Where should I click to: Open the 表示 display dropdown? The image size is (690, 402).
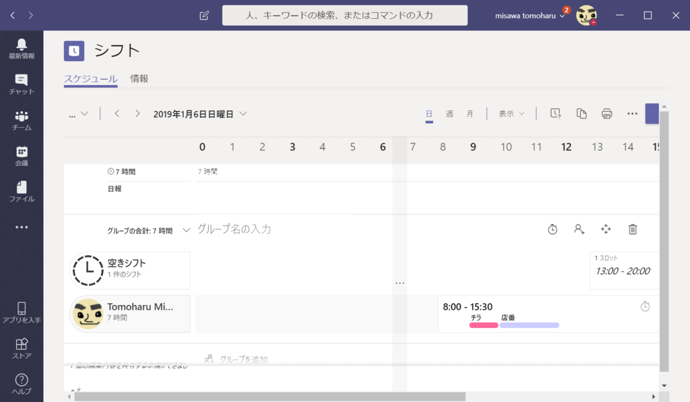coord(511,114)
